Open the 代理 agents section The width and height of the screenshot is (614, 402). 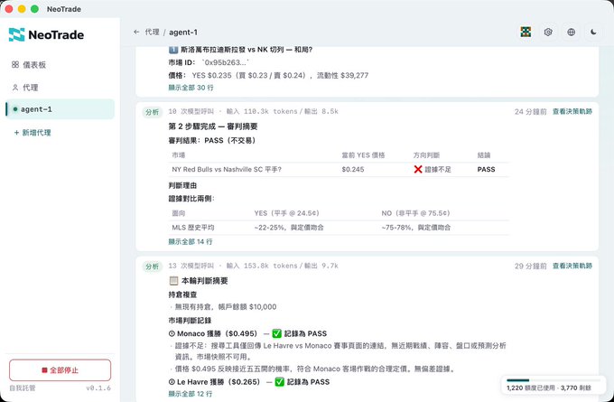pos(25,88)
